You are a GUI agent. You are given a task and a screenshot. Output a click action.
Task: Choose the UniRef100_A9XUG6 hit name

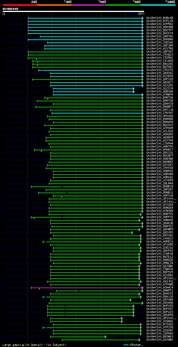click(160, 116)
